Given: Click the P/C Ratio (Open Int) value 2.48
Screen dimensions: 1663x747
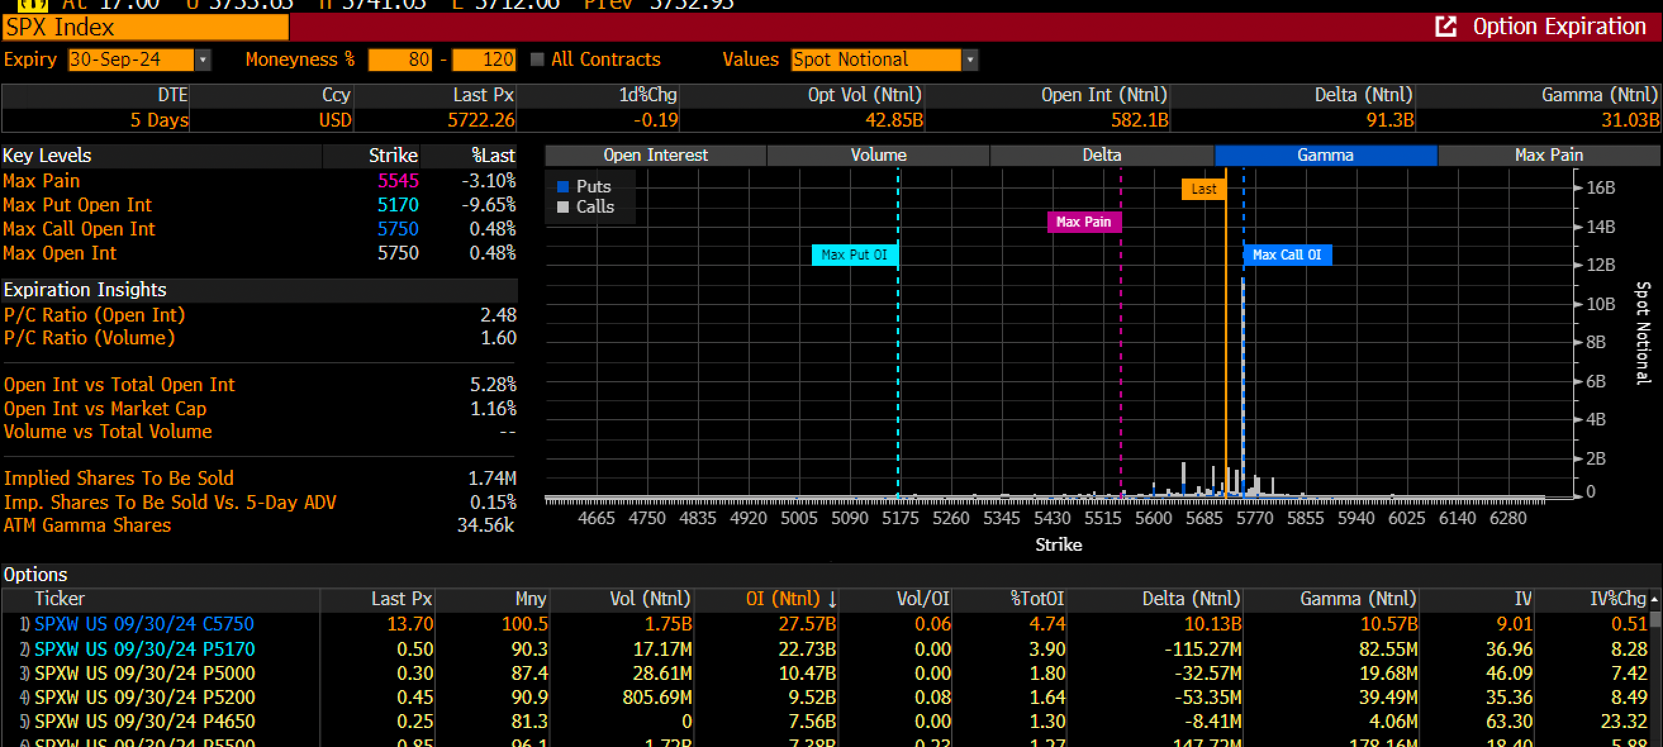Looking at the screenshot, I should [x=498, y=315].
